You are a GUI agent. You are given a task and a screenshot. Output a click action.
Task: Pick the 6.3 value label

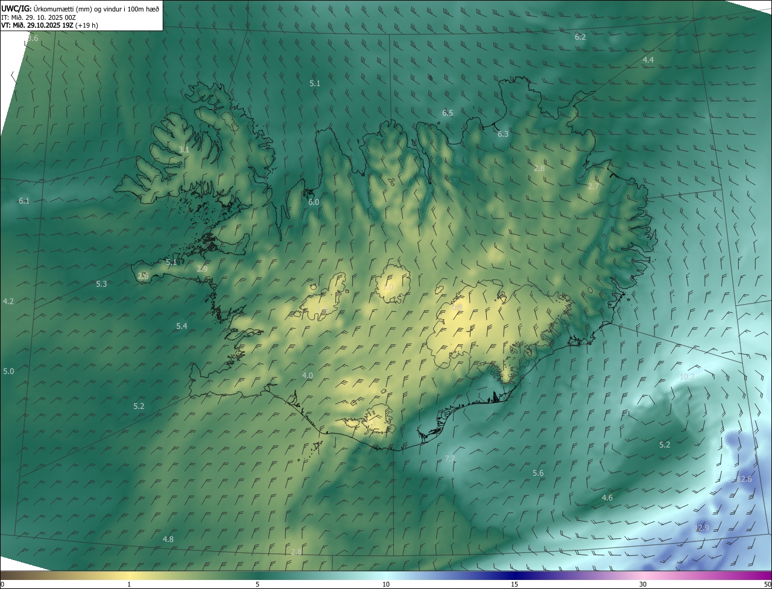(503, 134)
